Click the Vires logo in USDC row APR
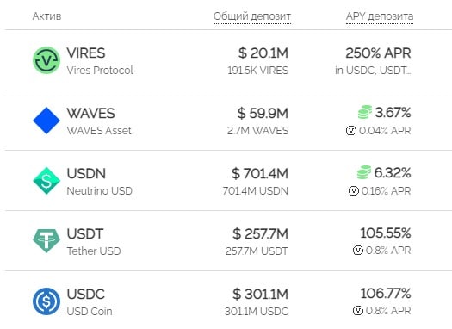 point(358,311)
